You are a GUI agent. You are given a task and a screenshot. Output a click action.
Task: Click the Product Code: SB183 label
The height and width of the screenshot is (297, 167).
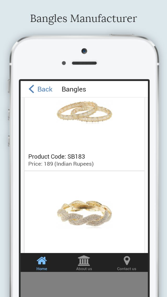point(57,156)
